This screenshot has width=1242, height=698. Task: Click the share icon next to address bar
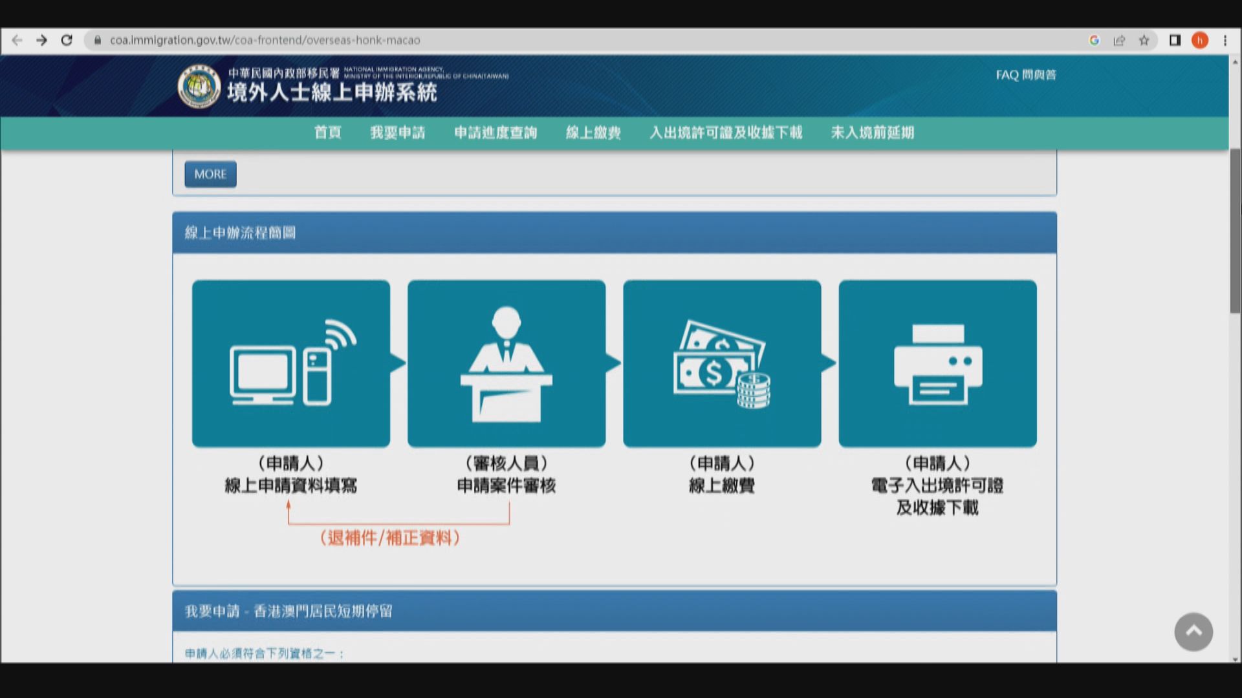click(x=1120, y=40)
